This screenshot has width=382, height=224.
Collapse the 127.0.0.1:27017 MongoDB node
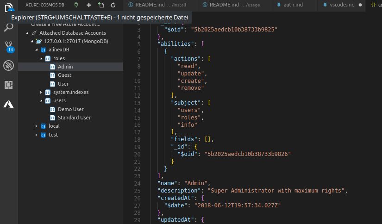(x=32, y=41)
